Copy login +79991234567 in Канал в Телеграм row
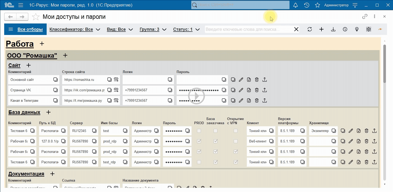This screenshot has width=393, height=192. coord(170,100)
